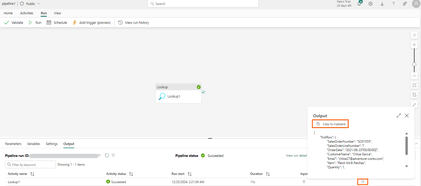
Task: Switch to the Activities tab
Action: coord(27,13)
